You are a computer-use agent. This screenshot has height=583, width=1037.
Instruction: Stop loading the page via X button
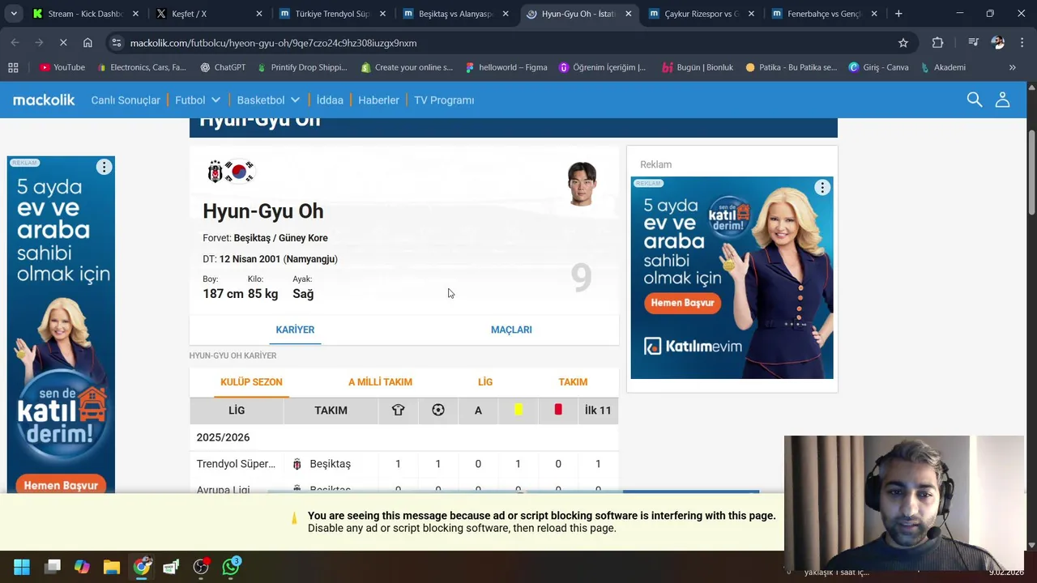(63, 43)
